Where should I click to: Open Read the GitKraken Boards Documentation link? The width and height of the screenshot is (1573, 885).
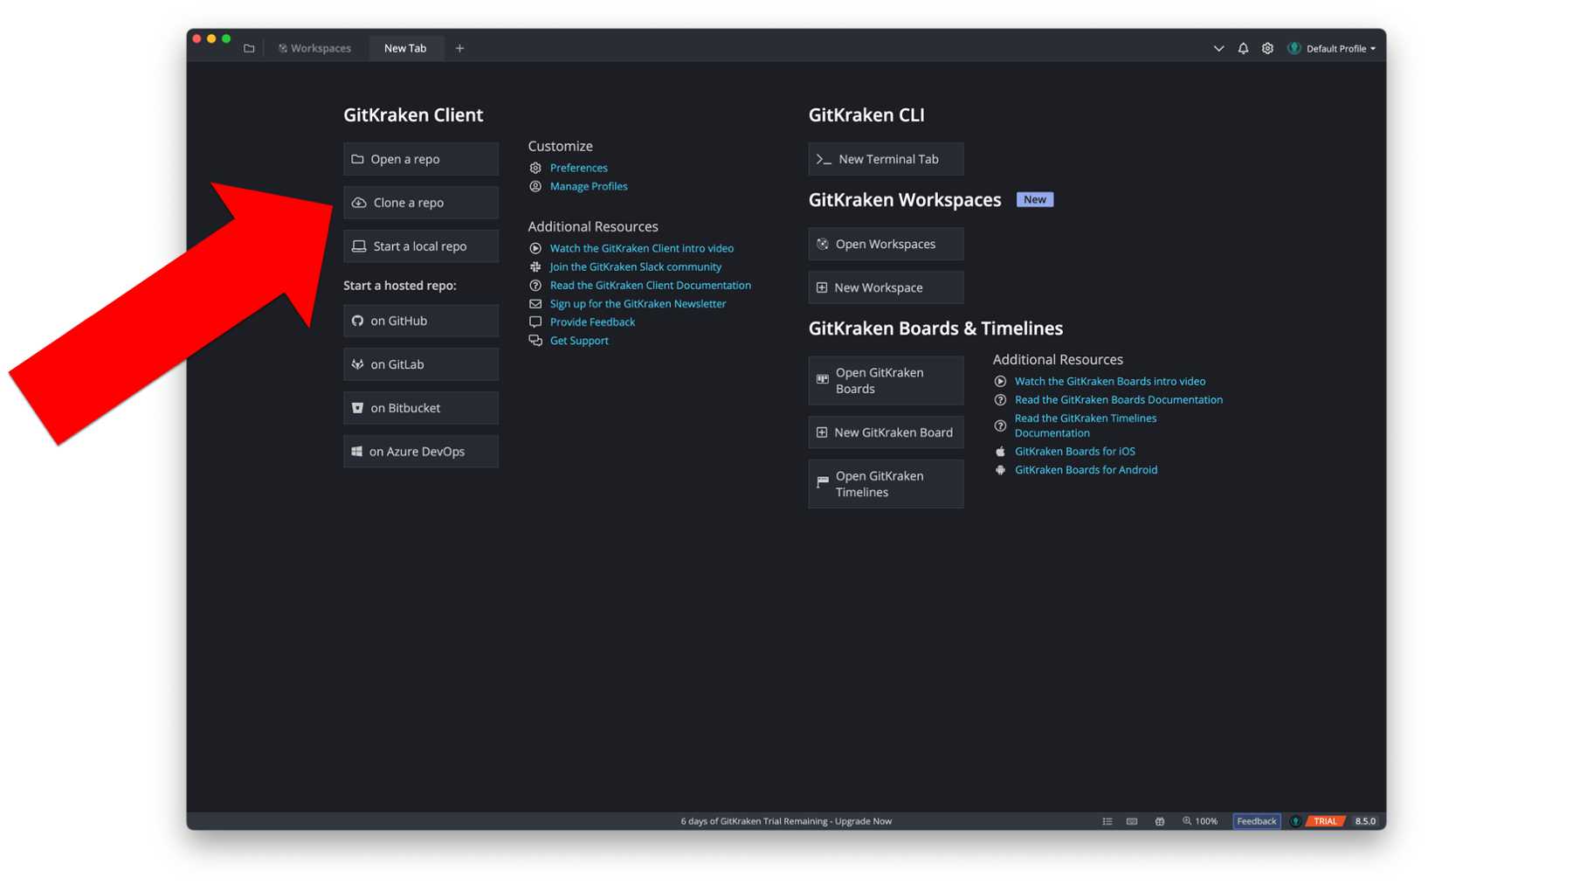(x=1119, y=400)
